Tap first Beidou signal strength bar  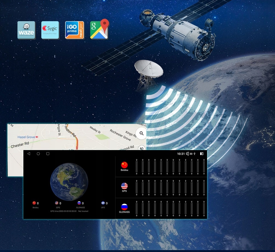tap(137, 167)
